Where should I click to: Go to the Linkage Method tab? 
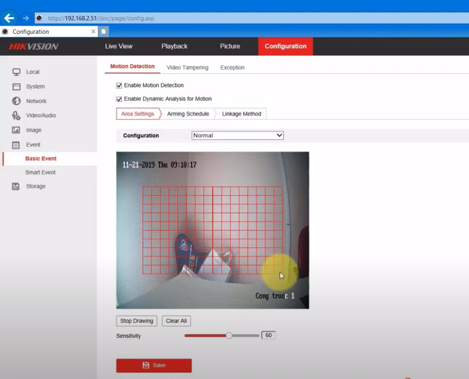pos(241,114)
